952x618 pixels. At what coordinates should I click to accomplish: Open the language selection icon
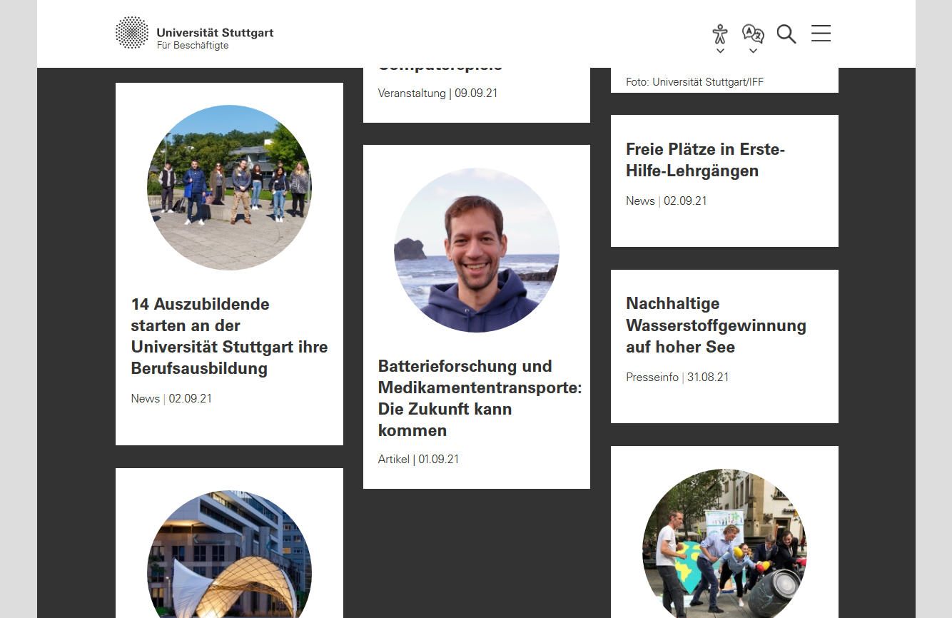(x=753, y=34)
